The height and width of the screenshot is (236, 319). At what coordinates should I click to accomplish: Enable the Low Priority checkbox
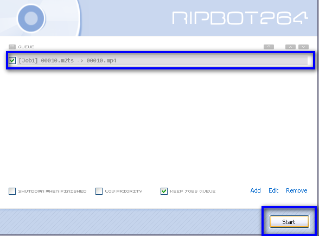pos(99,191)
